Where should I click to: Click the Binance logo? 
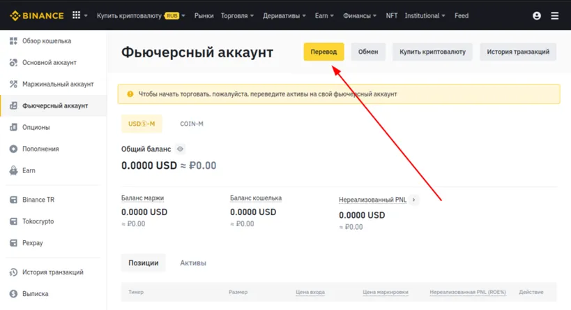tap(36, 15)
